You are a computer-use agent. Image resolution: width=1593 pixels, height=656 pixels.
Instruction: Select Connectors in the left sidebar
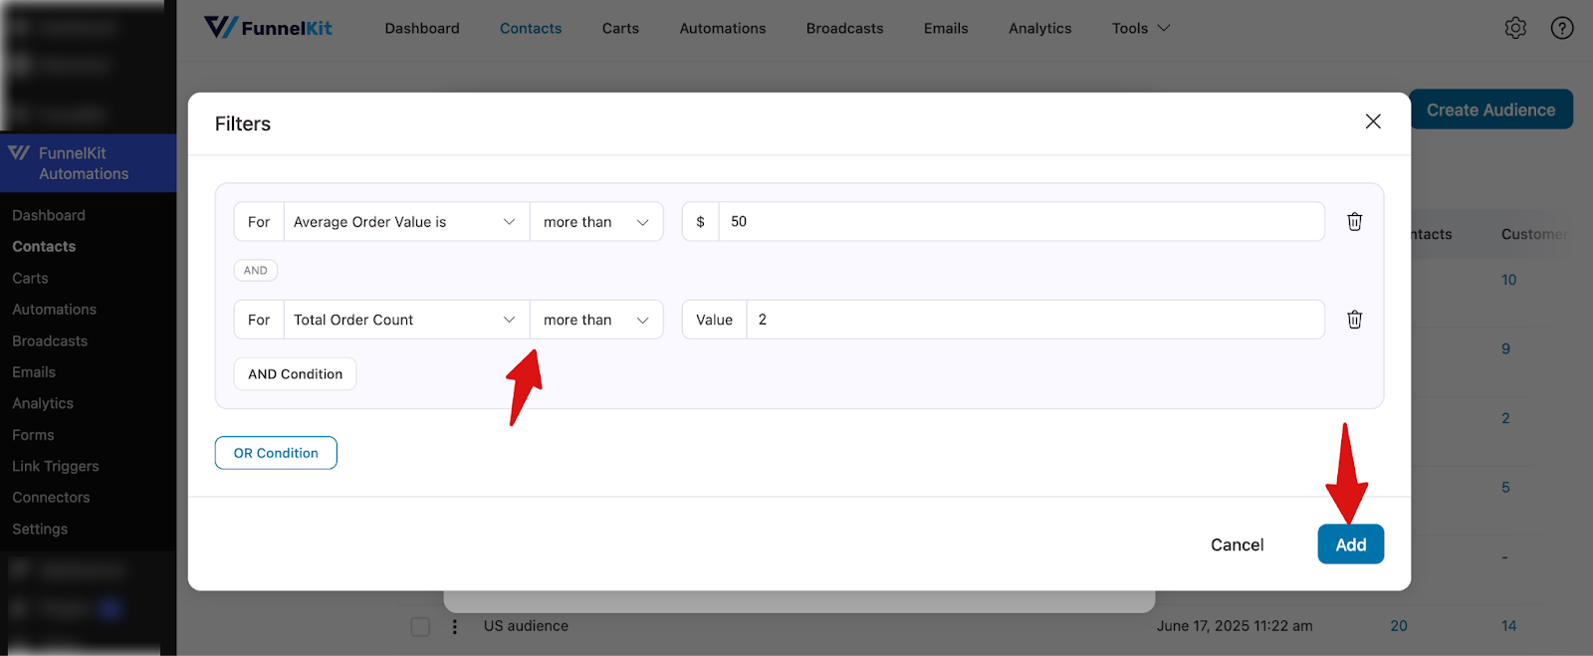click(51, 498)
